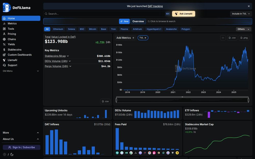
Task: Click the New badge button
Action: (124, 21)
